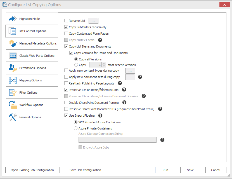
Task: Open help for Use Import Pipeline
Action: click(x=100, y=116)
